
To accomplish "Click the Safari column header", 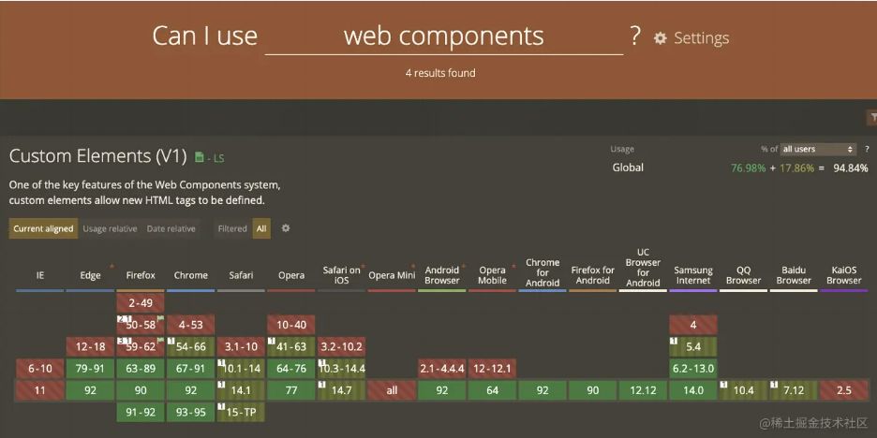I will [241, 275].
